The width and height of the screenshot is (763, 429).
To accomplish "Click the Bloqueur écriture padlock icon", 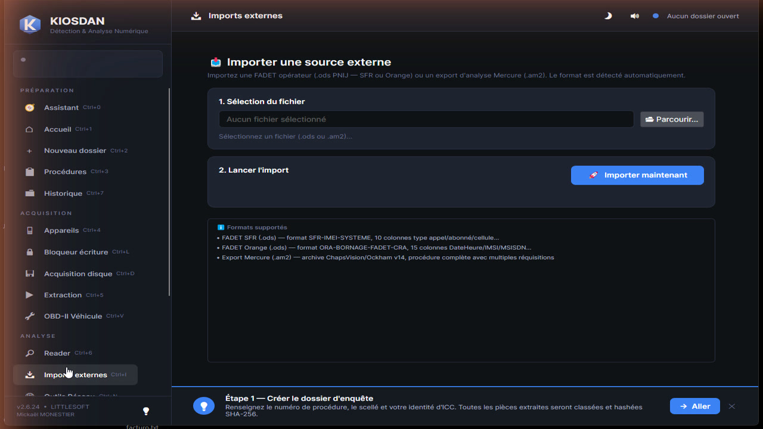I will click(30, 252).
